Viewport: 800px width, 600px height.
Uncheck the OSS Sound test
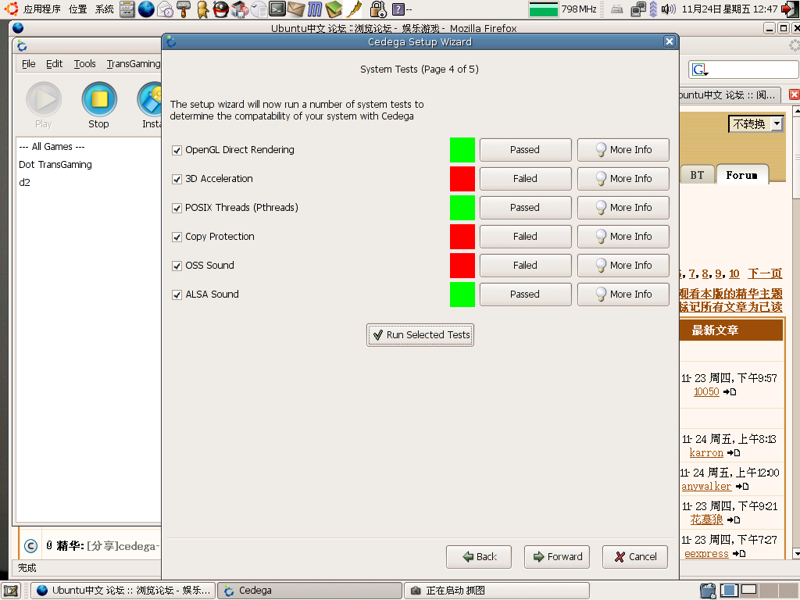point(177,266)
